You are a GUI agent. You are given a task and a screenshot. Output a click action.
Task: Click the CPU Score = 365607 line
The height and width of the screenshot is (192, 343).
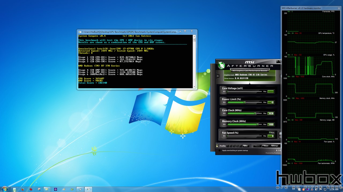pos(91,79)
